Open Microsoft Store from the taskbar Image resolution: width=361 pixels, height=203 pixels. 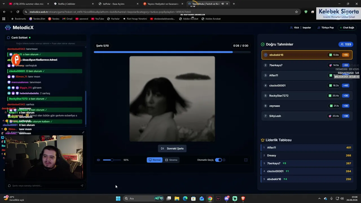[x=193, y=198]
